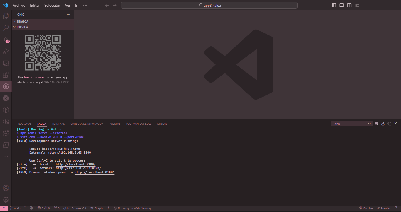Click the errors and warnings counter

(x=43, y=208)
